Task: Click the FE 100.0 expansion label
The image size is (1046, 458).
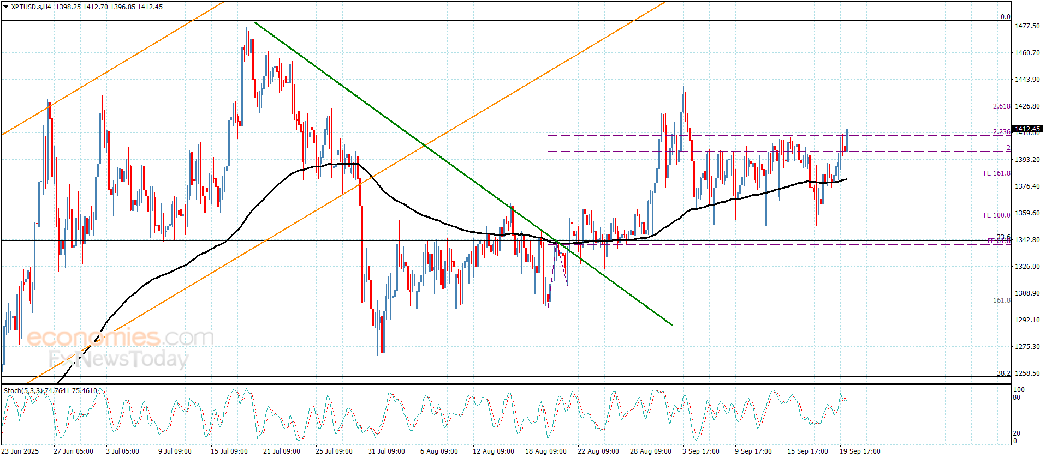Action: tap(997, 215)
